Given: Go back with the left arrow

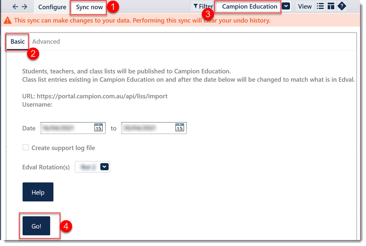Looking at the screenshot, I should [x=15, y=7].
